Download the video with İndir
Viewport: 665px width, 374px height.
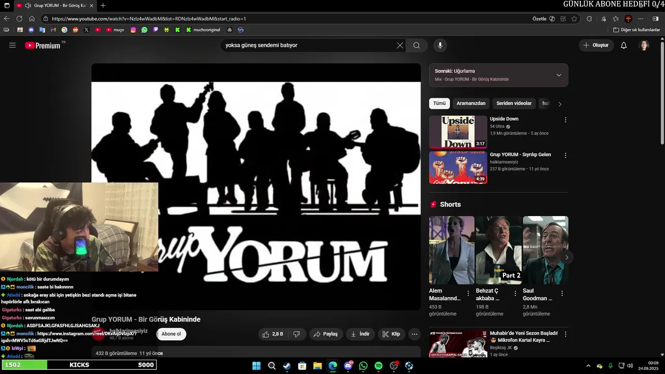360,334
